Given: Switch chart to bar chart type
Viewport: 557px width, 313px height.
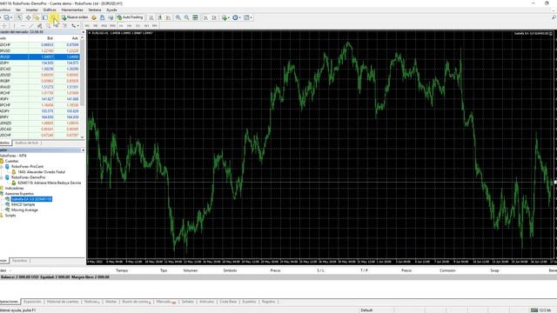Looking at the screenshot, I should 151,17.
